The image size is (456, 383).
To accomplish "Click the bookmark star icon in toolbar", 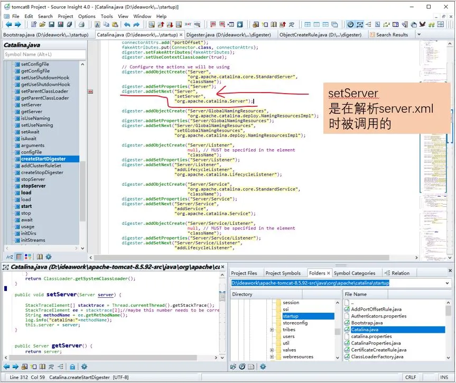I will 240,24.
